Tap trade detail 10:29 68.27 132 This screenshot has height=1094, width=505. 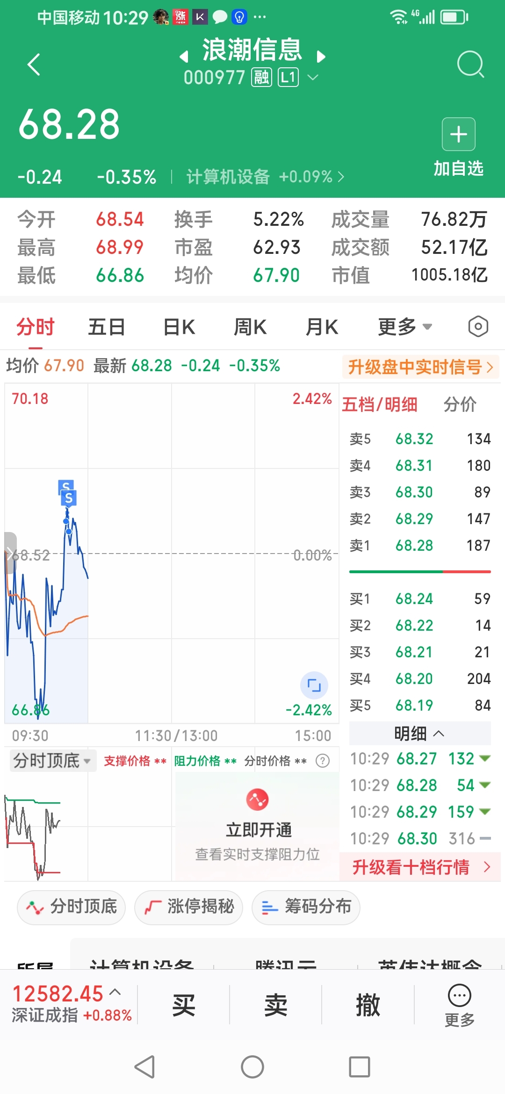click(x=420, y=758)
